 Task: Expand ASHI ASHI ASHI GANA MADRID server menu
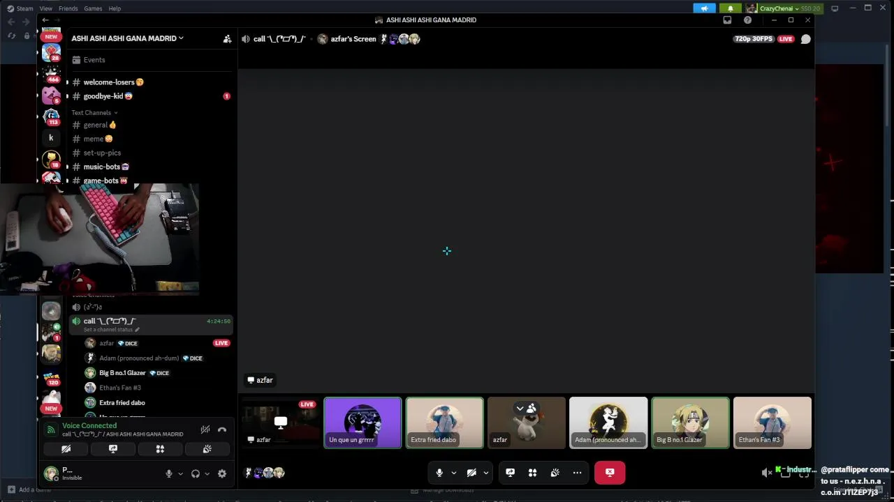127,38
